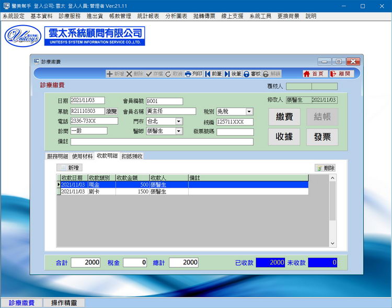Click the 日期 date field
The width and height of the screenshot is (392, 308).
[87, 100]
